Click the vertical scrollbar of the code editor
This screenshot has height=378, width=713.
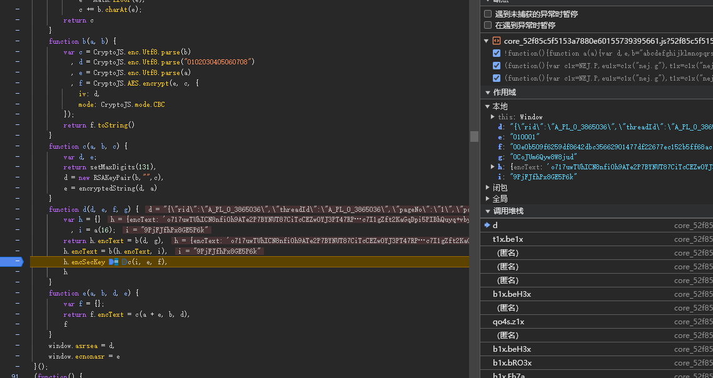click(474, 136)
